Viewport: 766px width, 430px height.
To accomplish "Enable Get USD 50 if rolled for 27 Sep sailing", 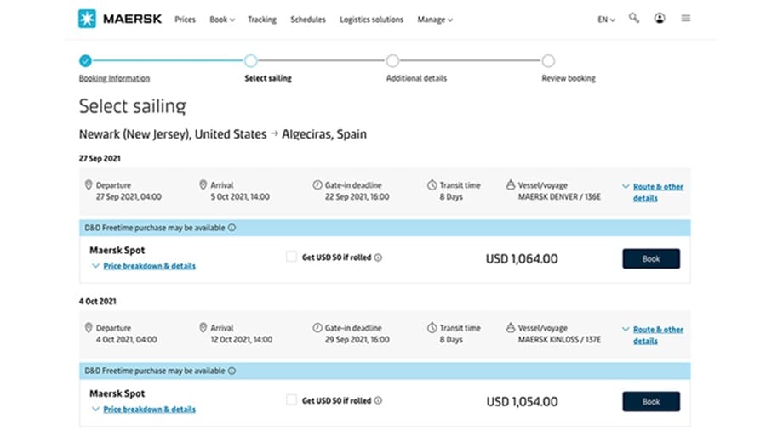I will pos(292,257).
